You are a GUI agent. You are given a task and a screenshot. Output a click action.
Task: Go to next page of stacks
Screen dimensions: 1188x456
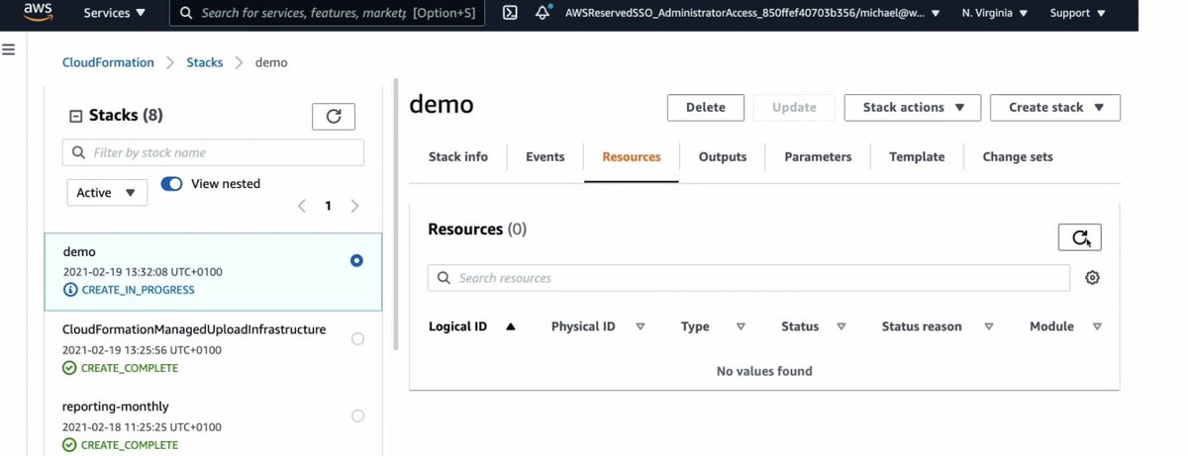pyautogui.click(x=354, y=206)
